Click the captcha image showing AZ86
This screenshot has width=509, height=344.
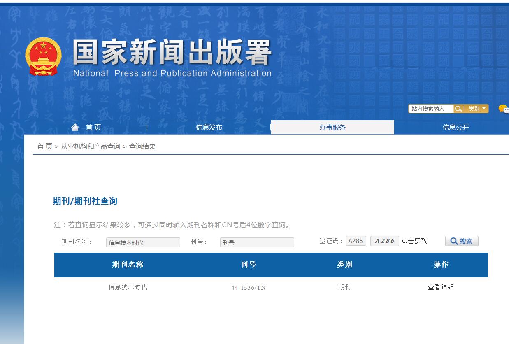click(384, 241)
